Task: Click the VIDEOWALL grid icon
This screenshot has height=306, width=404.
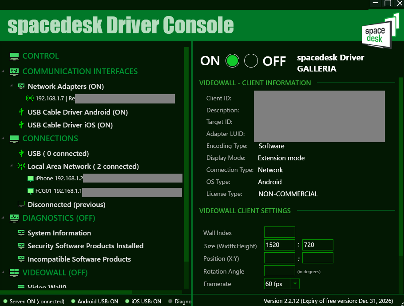Action: pos(15,273)
